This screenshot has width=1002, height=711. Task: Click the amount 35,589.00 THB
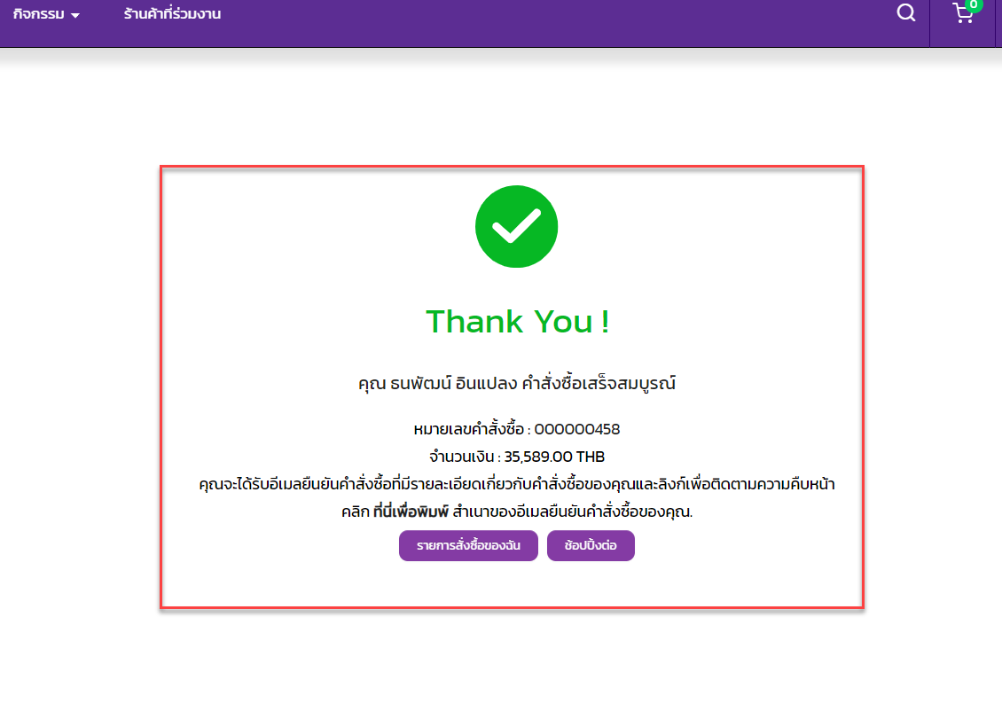(554, 457)
